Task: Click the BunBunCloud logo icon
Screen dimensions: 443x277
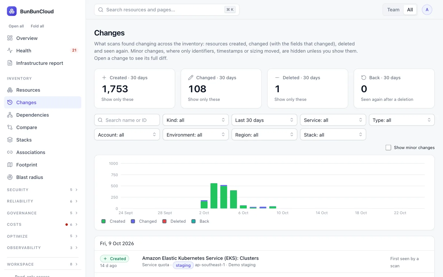Action: coord(12,11)
